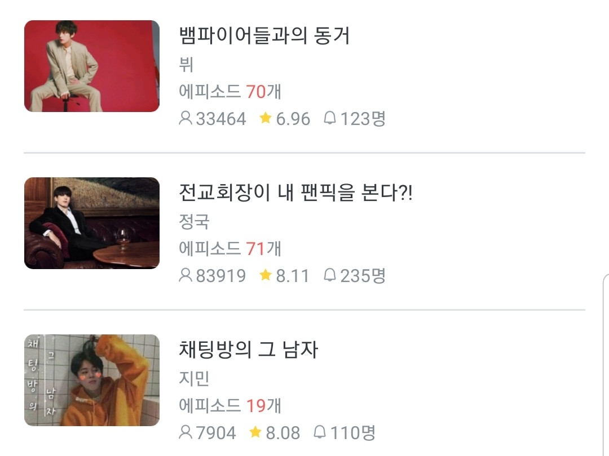Open the title 전교회장이 내 팬픽을 본다?!
This screenshot has height=456, width=609.
click(x=295, y=193)
